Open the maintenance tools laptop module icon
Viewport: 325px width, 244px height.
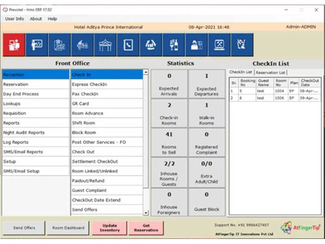(219, 45)
